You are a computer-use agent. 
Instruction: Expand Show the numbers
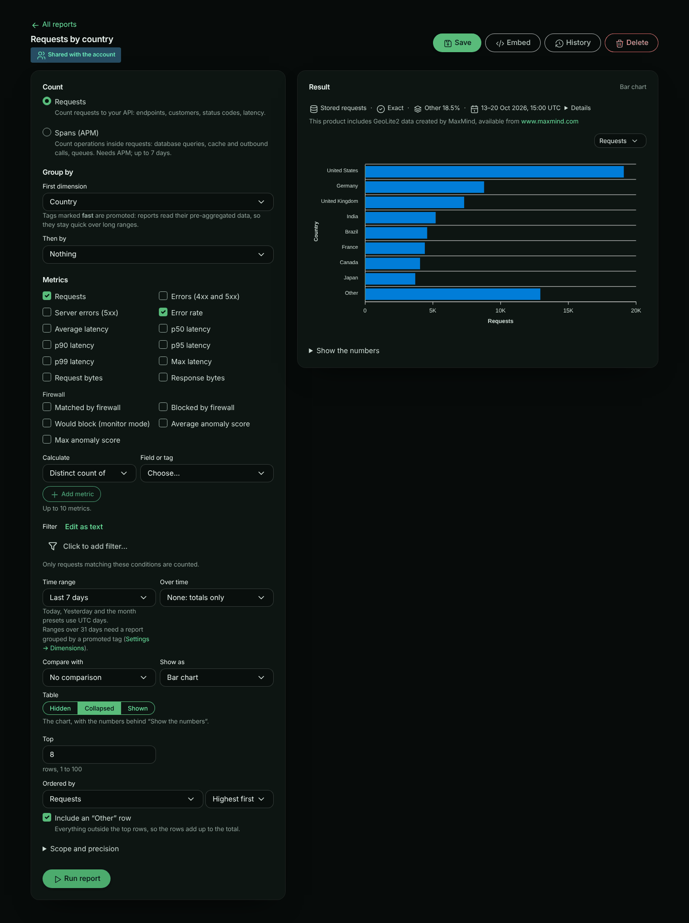pos(344,351)
